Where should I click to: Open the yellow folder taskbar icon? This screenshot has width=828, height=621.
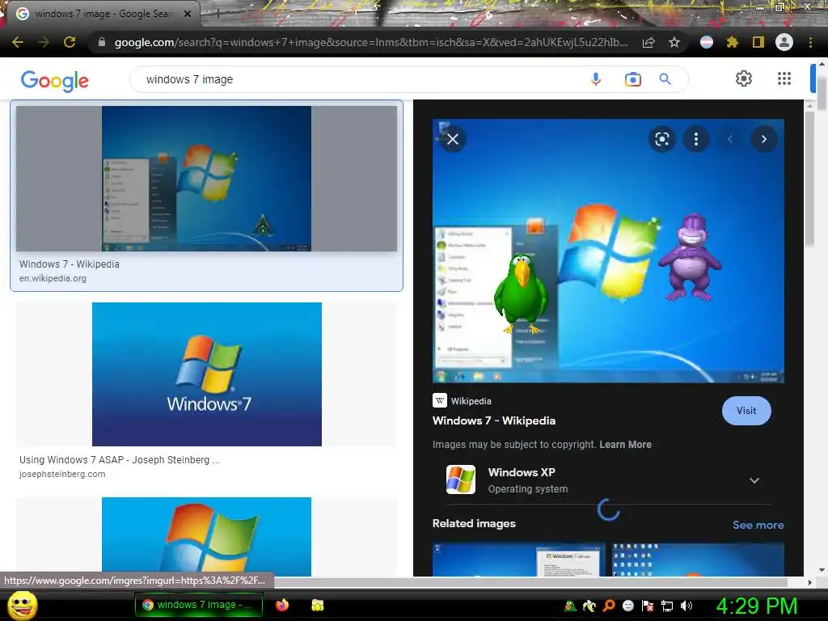pyautogui.click(x=317, y=605)
